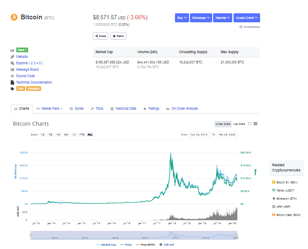Click the Rank 1 badge
The height and width of the screenshot is (249, 308).
pyautogui.click(x=22, y=50)
